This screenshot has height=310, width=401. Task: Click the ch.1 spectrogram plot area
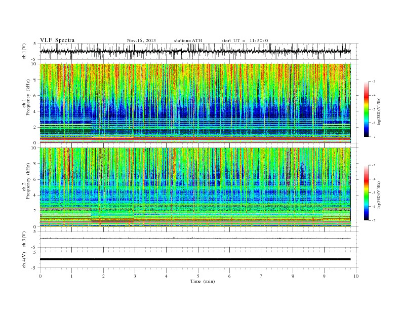(x=195, y=103)
